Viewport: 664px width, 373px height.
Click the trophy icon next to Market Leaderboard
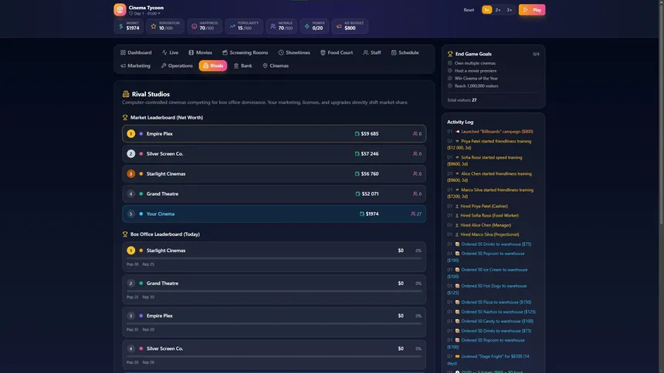click(x=125, y=118)
